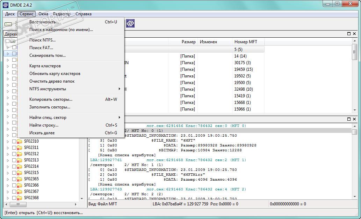This screenshot has height=219, width=361.
Task: Open the Редактор menu
Action: (62, 14)
